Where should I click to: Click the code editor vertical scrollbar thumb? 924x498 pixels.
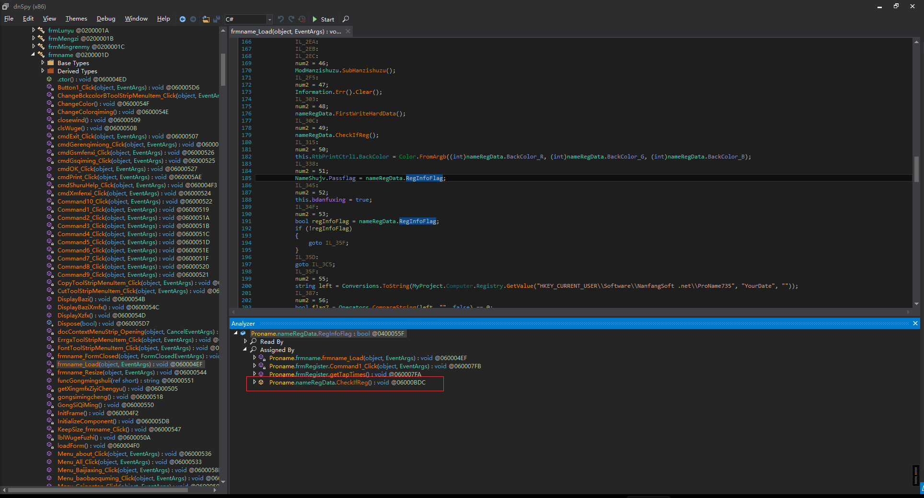(x=916, y=170)
